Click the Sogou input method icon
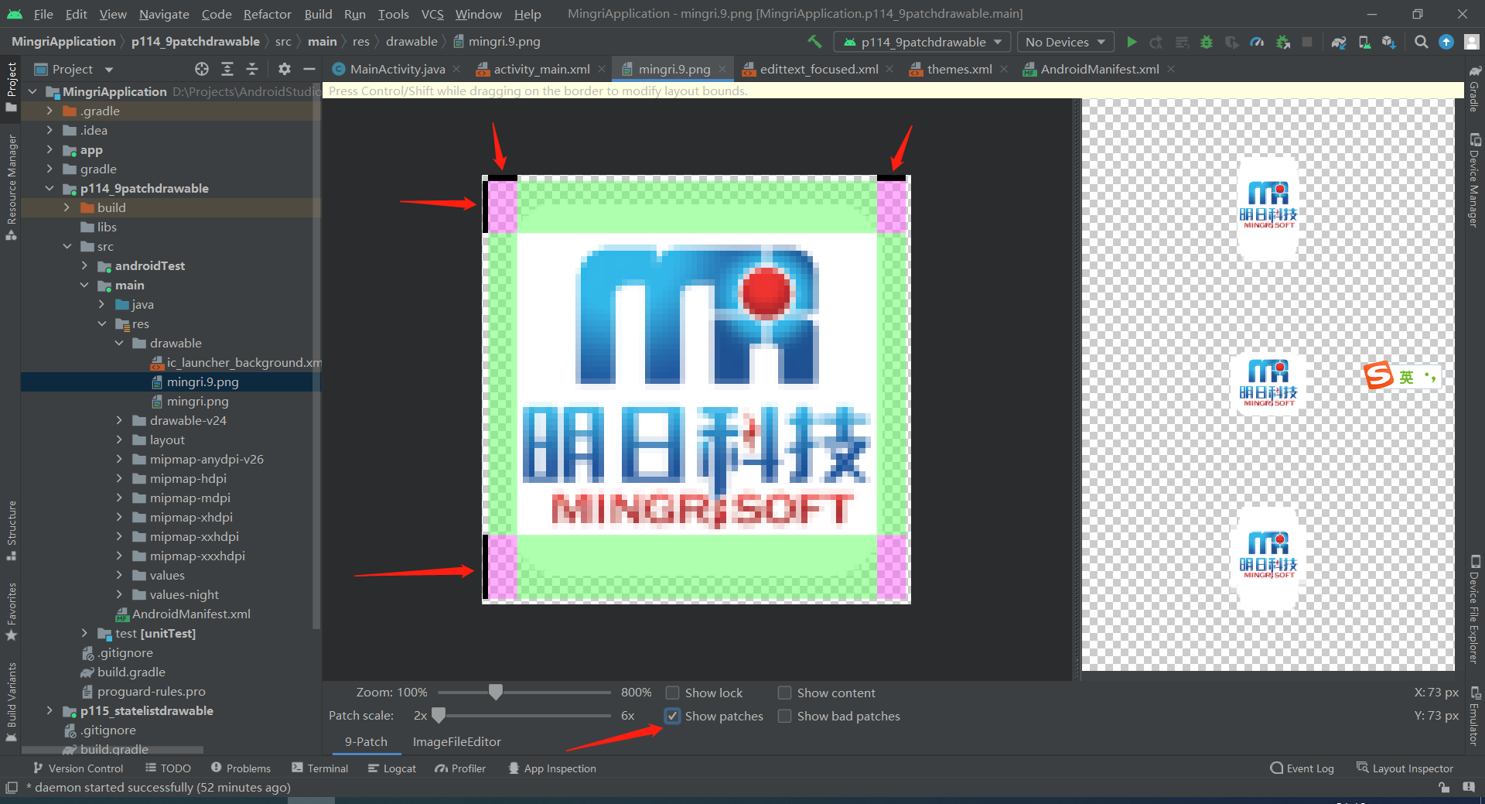 pyautogui.click(x=1378, y=376)
